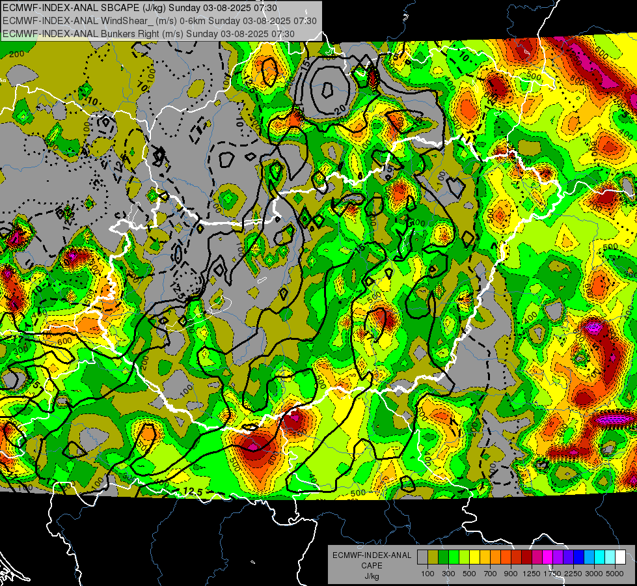Select the bright green swatch after 300

(x=454, y=557)
